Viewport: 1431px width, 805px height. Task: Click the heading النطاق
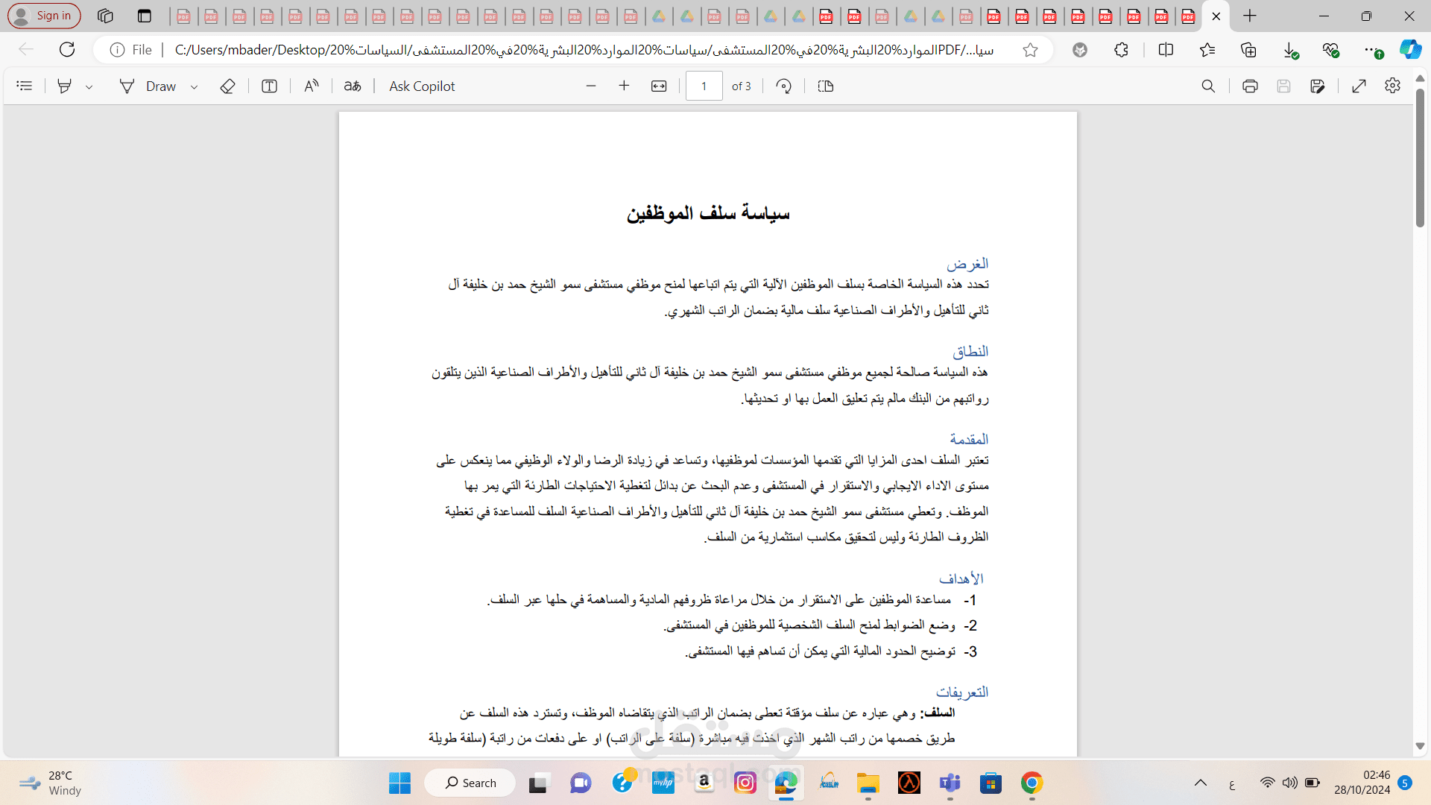[970, 351]
